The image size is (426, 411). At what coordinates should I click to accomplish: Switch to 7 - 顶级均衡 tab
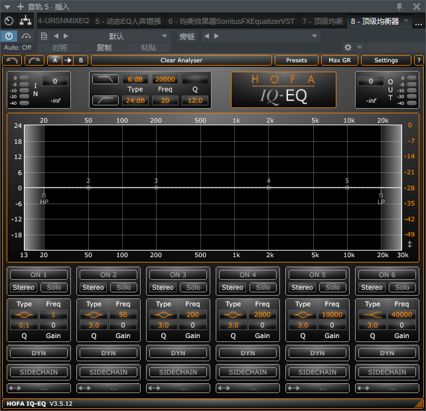pos(322,21)
